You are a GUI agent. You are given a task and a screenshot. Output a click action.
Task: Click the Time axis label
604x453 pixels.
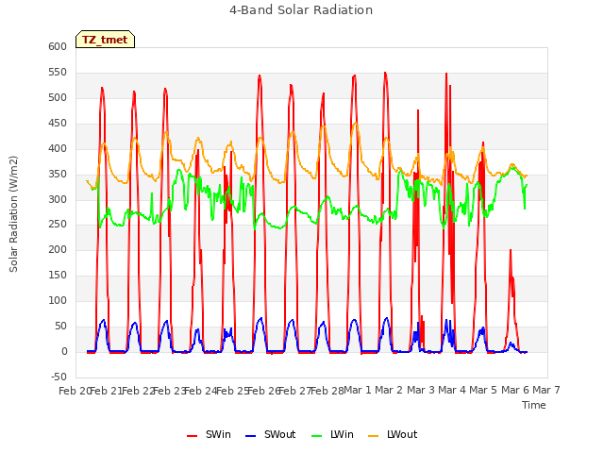pyautogui.click(x=534, y=405)
